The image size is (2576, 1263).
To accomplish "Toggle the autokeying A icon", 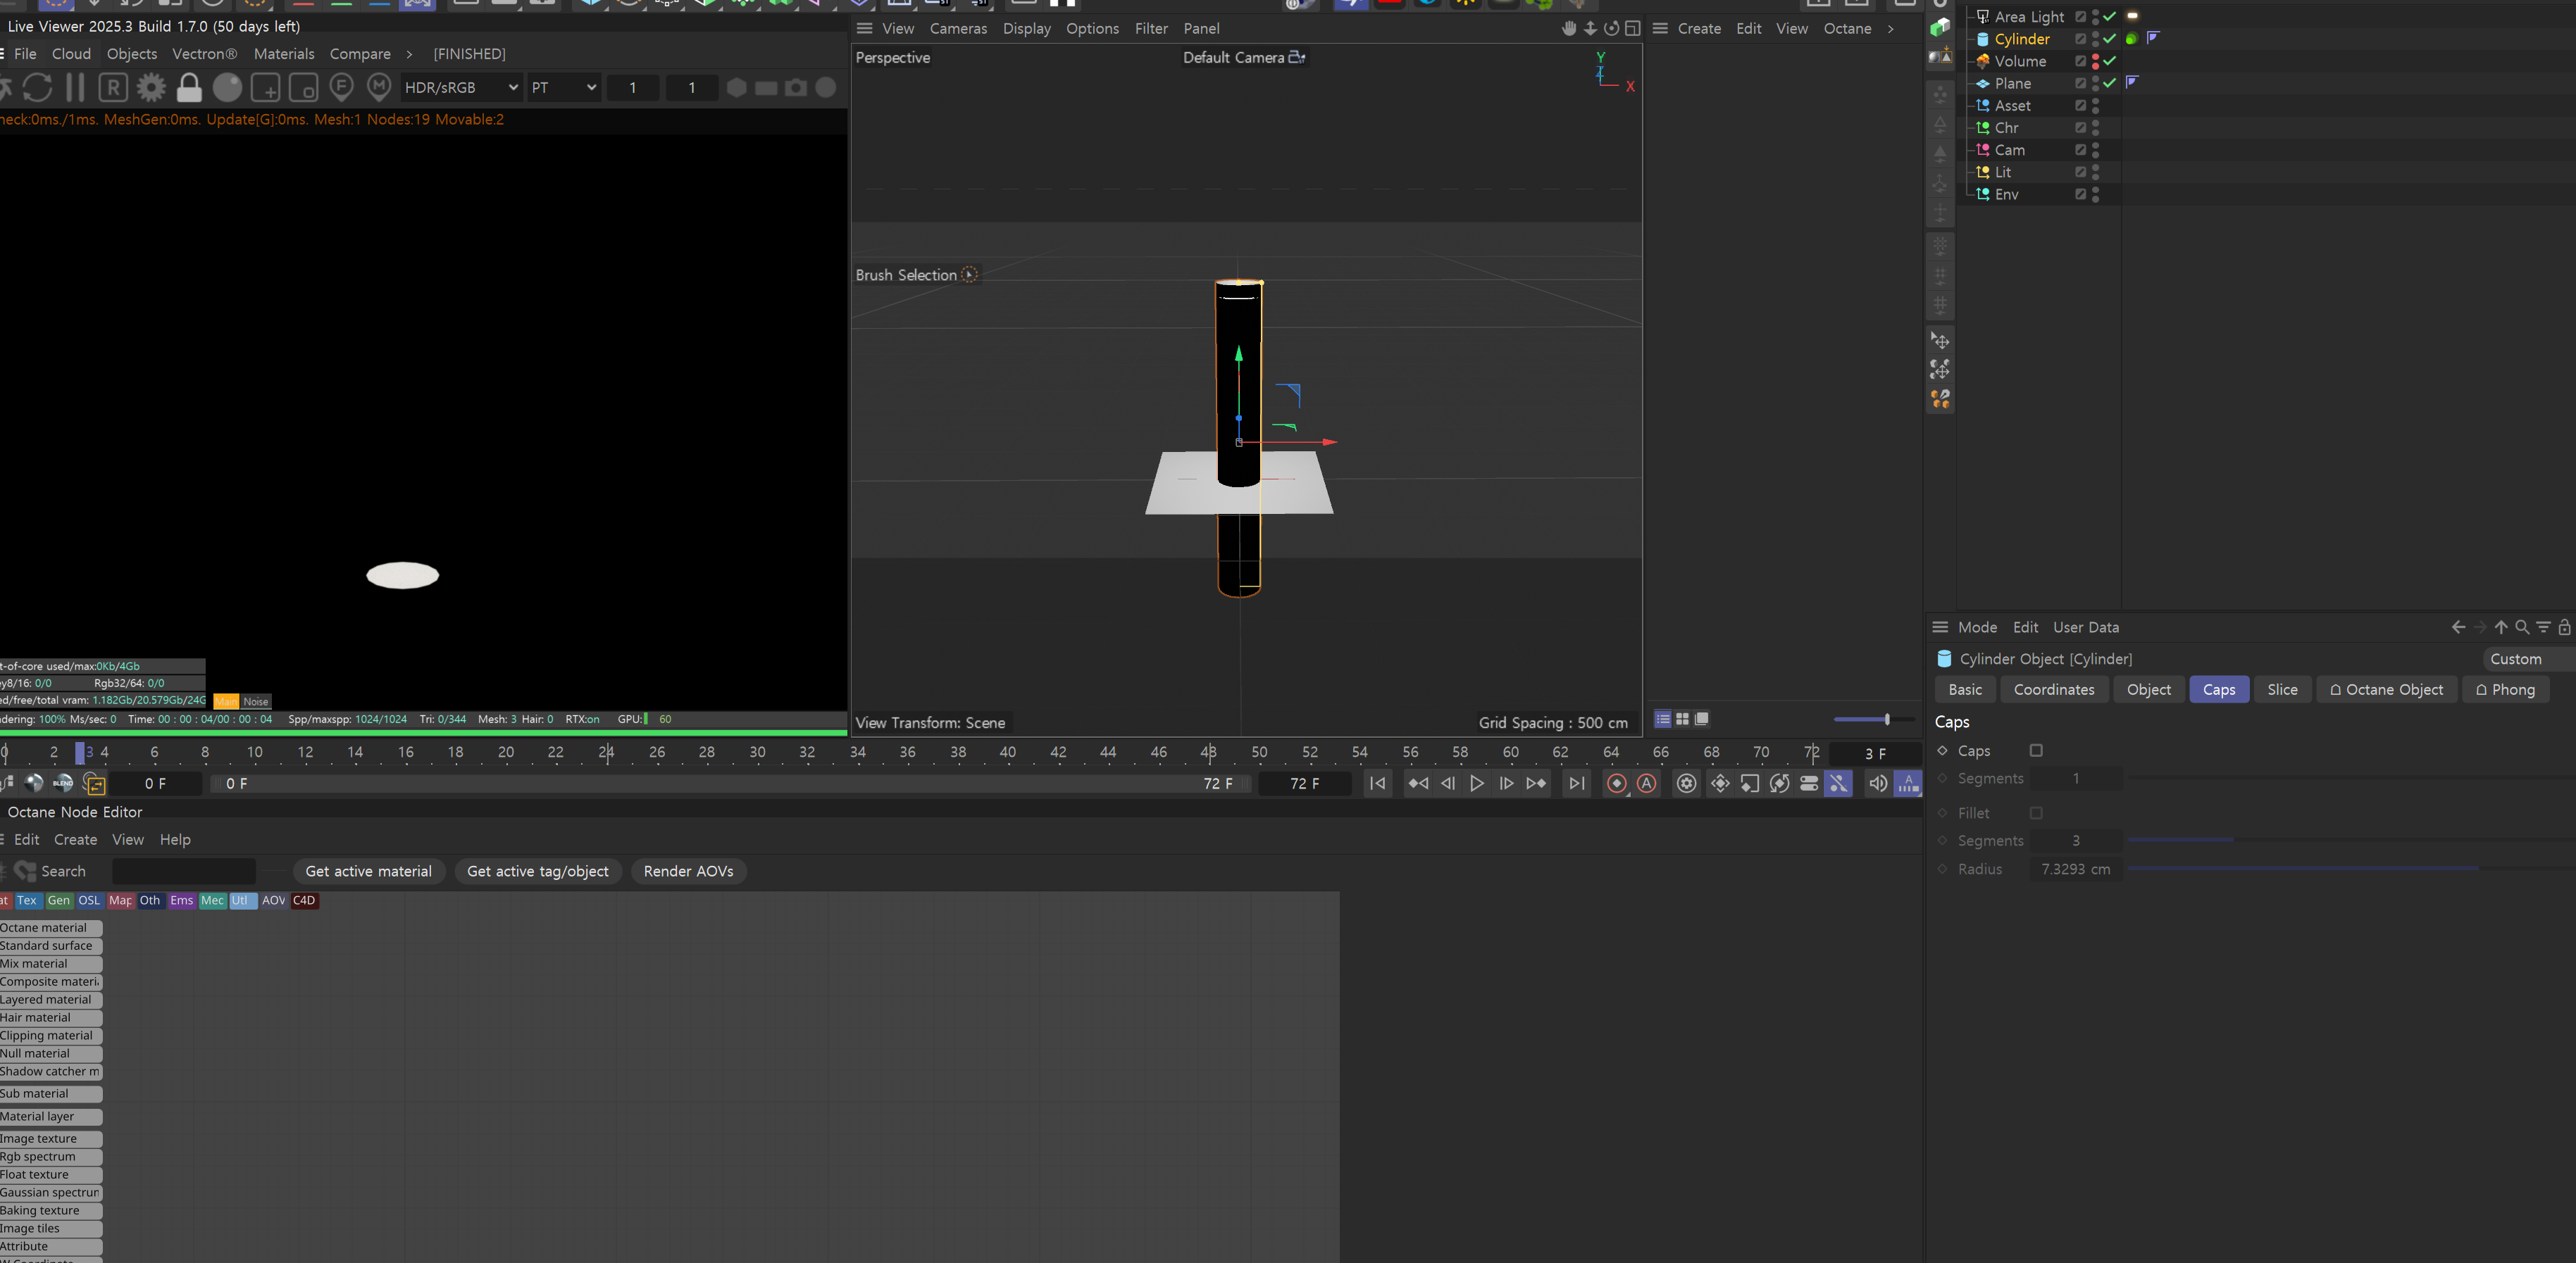I will [x=1647, y=784].
